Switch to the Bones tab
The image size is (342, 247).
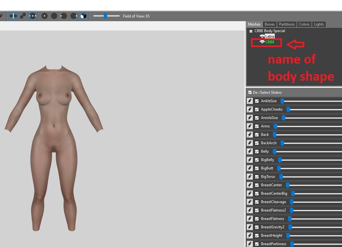[270, 24]
